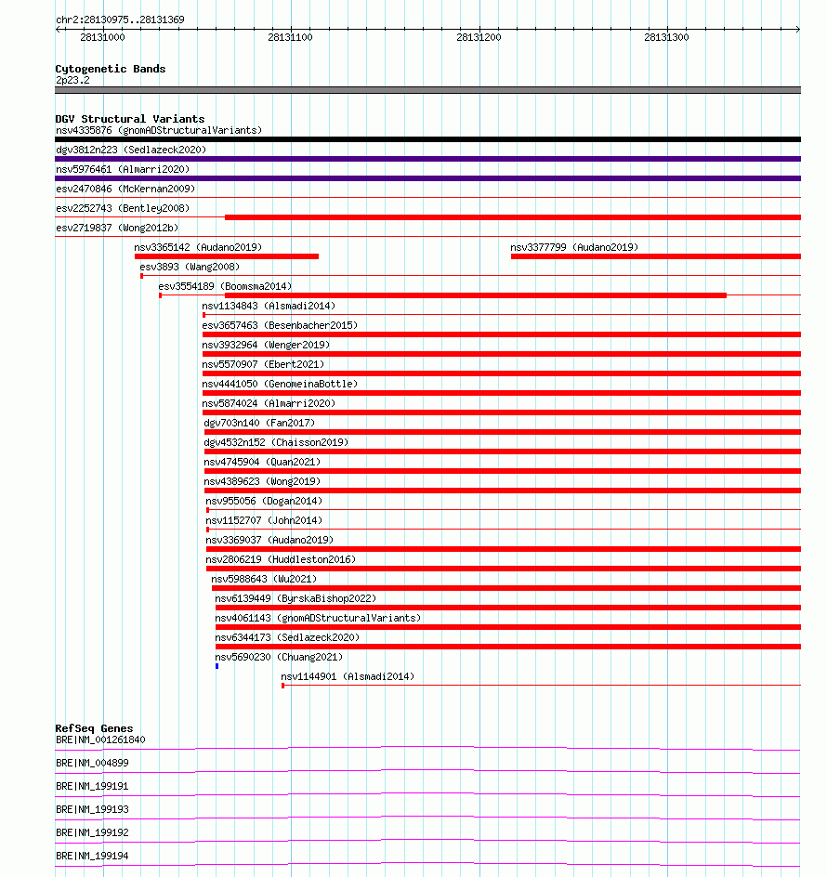Open nsv955056 (Dogan2014) variant
Viewport: 827px width, 877px height.
(264, 501)
